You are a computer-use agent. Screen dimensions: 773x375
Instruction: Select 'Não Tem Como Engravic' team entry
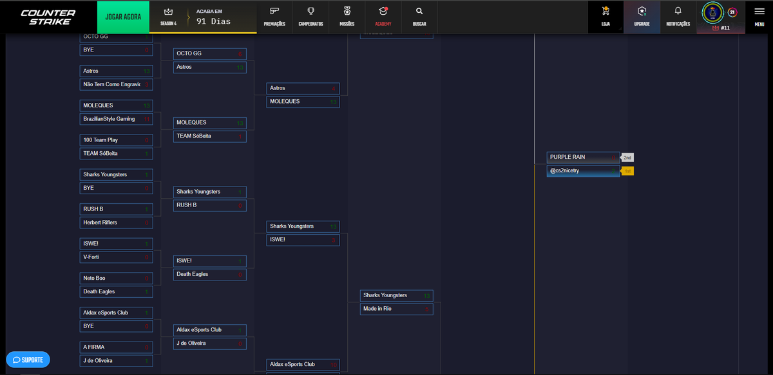[x=116, y=84]
